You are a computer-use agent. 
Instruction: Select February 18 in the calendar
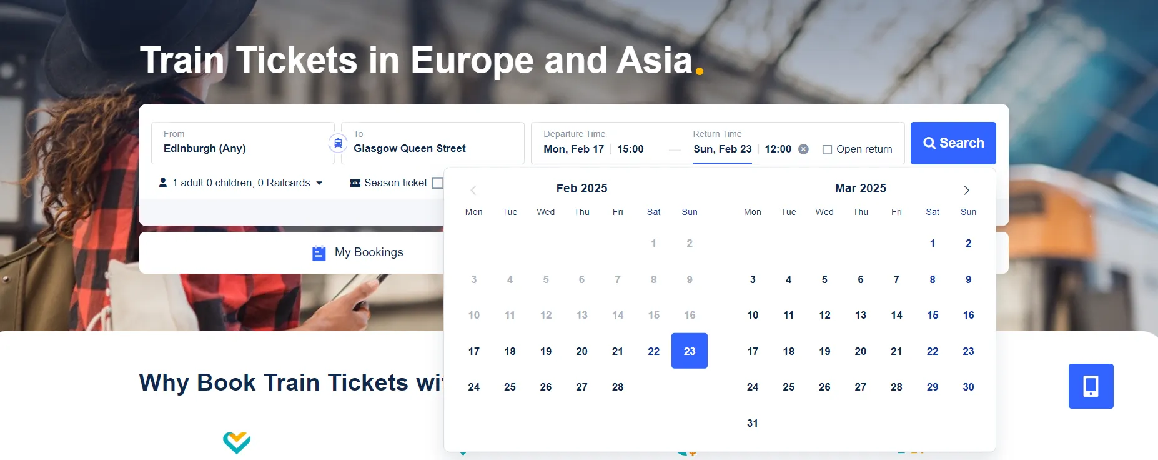point(510,351)
